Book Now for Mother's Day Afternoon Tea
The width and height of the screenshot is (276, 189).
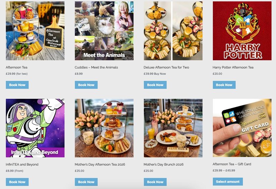(x=86, y=182)
